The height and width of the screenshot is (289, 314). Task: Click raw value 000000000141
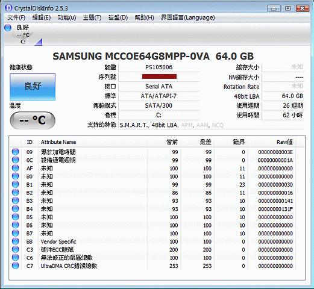click(275, 201)
